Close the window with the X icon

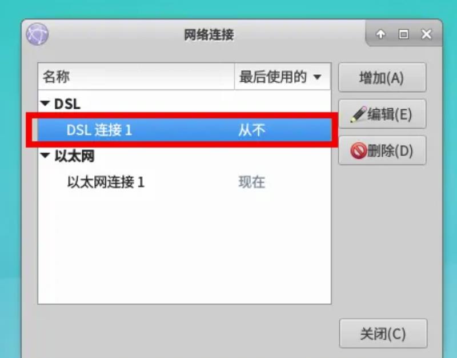(x=426, y=34)
